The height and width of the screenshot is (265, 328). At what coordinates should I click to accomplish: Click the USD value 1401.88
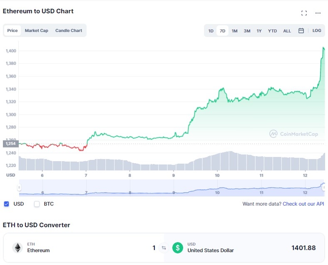(303, 248)
